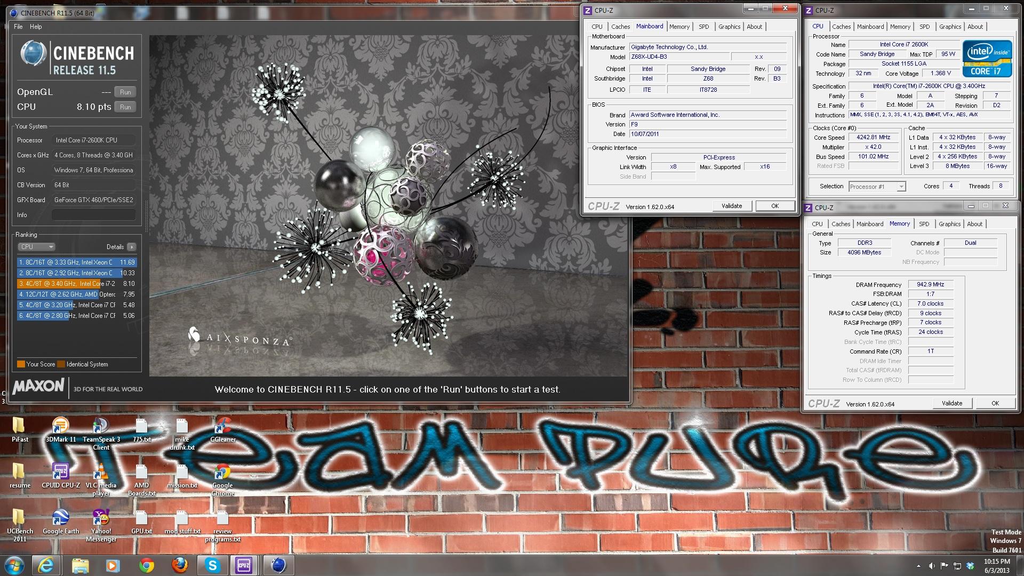Run the CPU benchmark in Cinebench

pyautogui.click(x=125, y=107)
